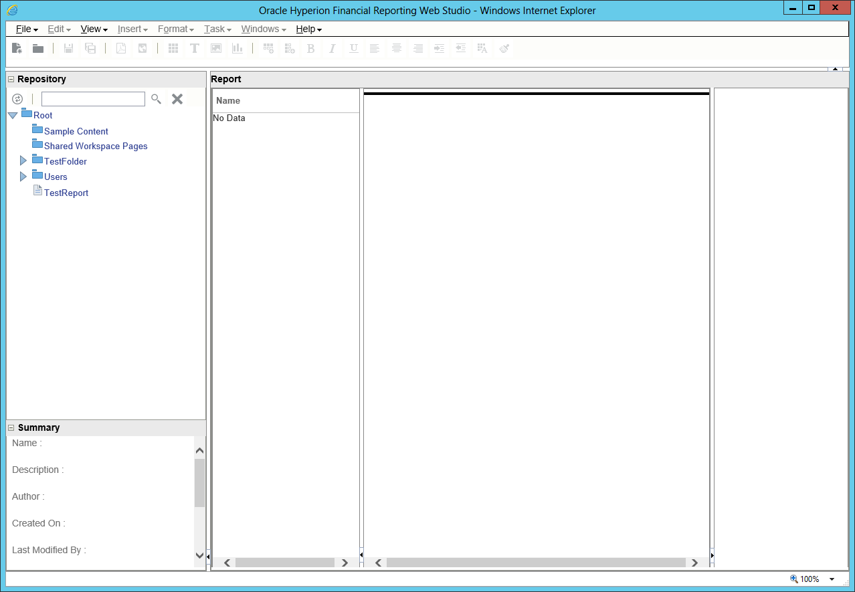
Task: Select the TestReport document
Action: coord(66,193)
